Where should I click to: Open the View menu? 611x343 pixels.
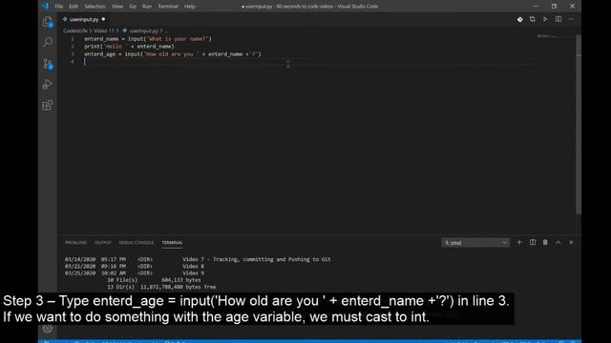click(x=117, y=7)
